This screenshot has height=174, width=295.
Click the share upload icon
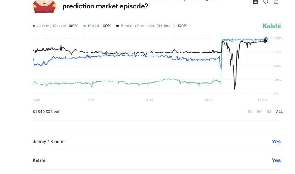pyautogui.click(x=276, y=2)
